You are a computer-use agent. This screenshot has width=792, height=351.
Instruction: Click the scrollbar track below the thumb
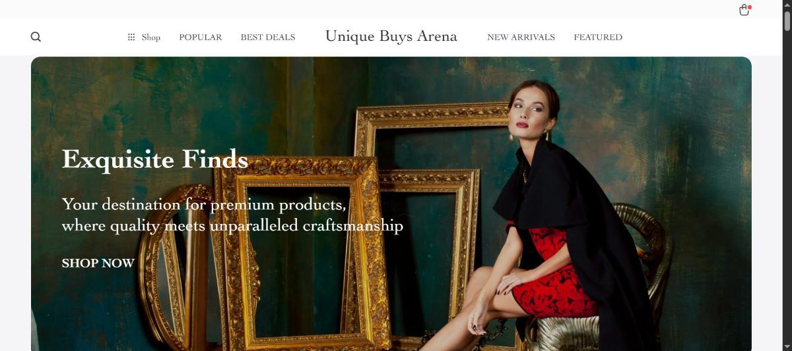[787, 191]
